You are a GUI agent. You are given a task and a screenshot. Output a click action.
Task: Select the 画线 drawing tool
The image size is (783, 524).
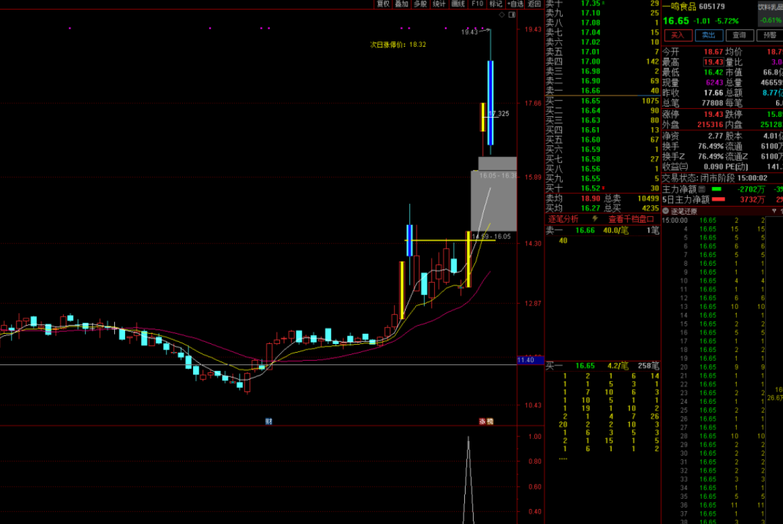click(x=459, y=4)
